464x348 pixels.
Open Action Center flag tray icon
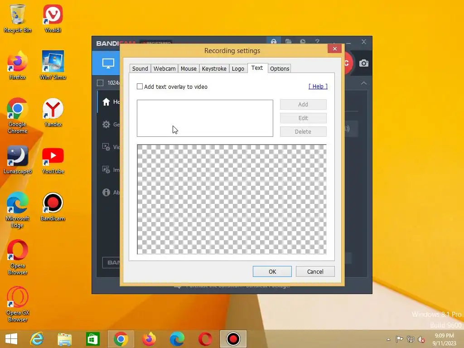pos(399,339)
